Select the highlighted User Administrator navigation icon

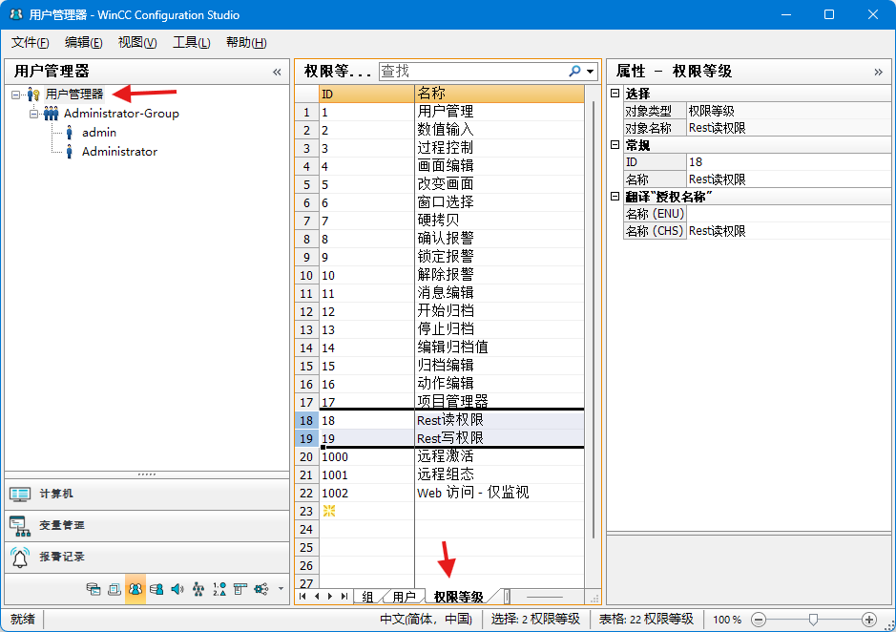tap(135, 589)
